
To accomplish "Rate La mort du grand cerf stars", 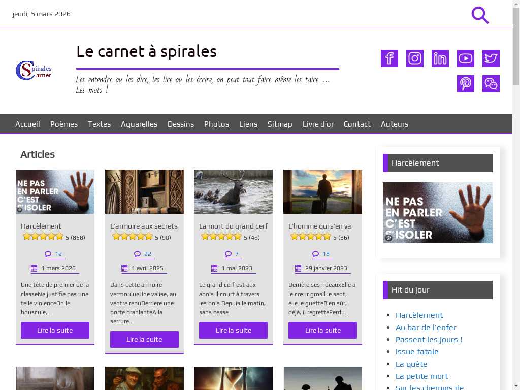I will click(221, 237).
